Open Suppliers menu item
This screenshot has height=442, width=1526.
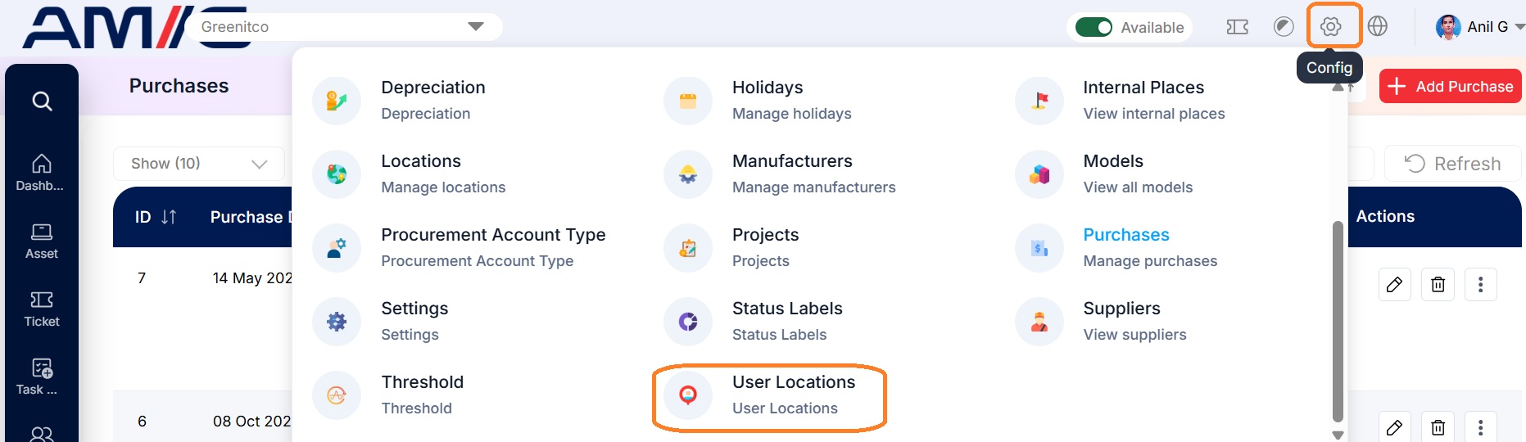(1134, 321)
